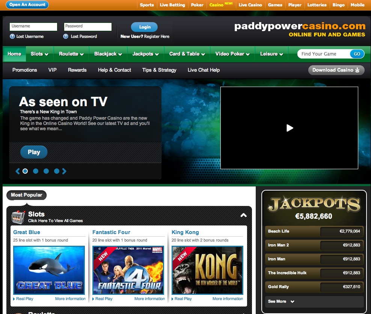
Task: Click the Download Casino button
Action: pos(336,70)
